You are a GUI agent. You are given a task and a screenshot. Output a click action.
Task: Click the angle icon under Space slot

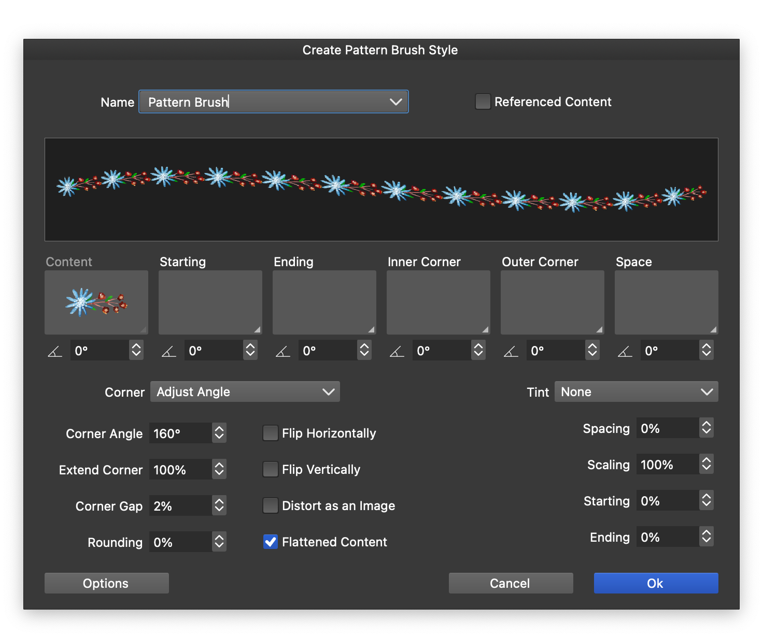coord(625,352)
